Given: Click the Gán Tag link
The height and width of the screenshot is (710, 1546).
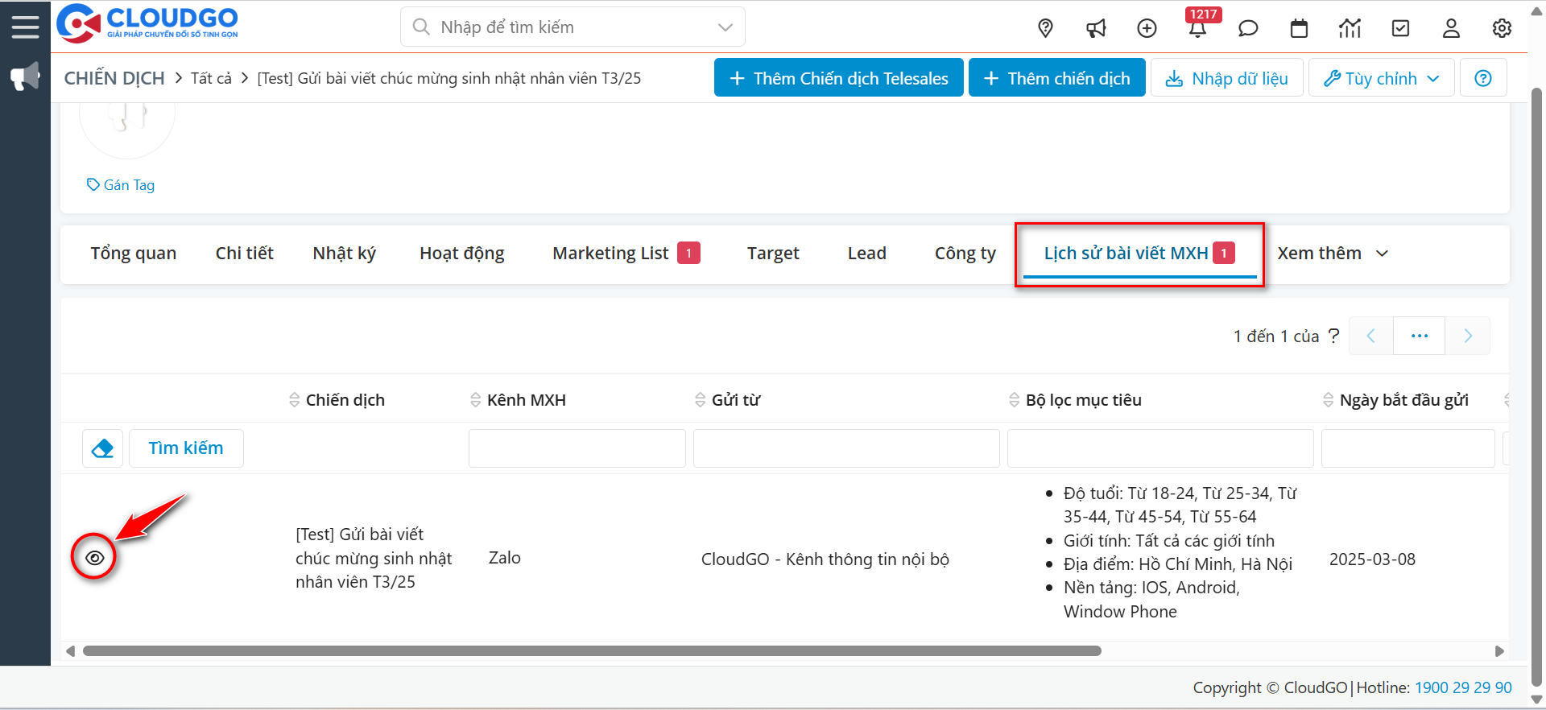Looking at the screenshot, I should (122, 185).
